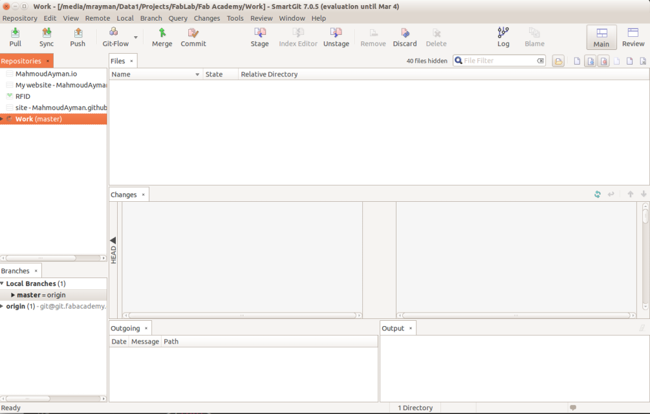Screen dimensions: 650x414
Task: Sort files by Relative Directory column
Action: point(444,74)
